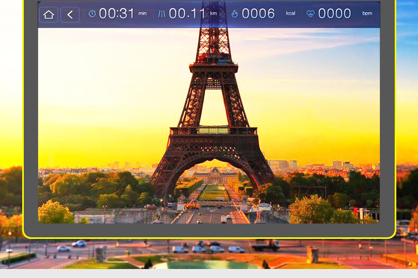Click the 'min' unit label
This screenshot has width=418, height=278.
(142, 14)
